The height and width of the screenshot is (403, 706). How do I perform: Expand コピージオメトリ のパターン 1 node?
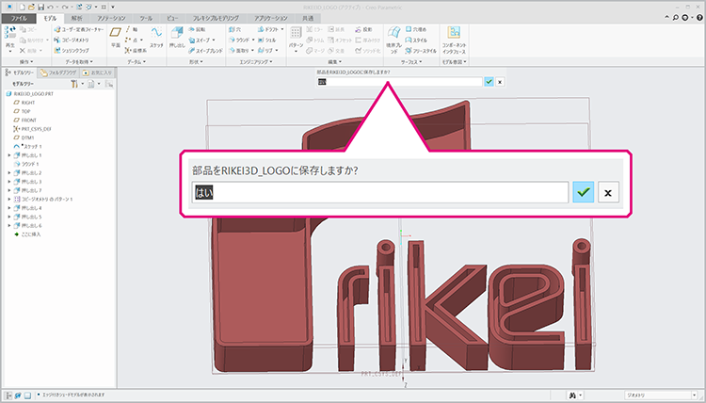coord(8,200)
